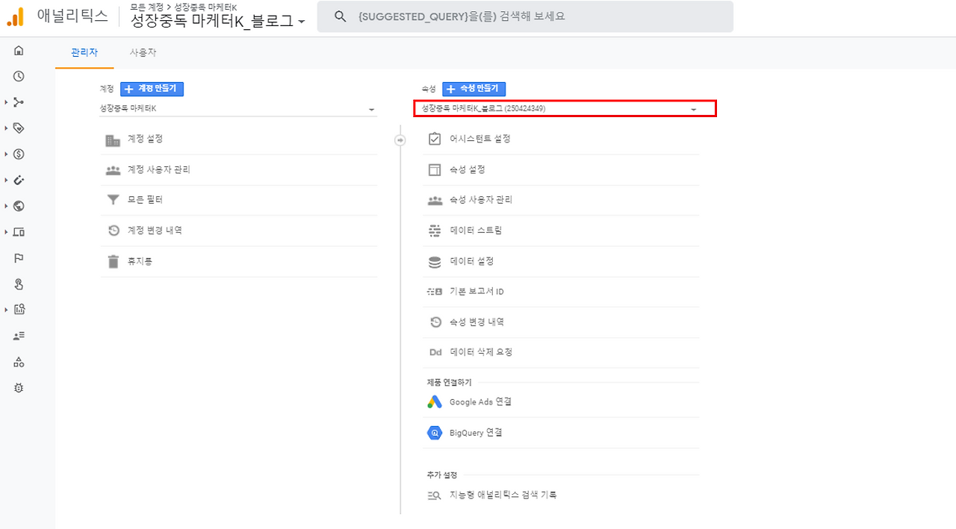
Task: Expand the Tech devices section arrow
Action: point(6,232)
